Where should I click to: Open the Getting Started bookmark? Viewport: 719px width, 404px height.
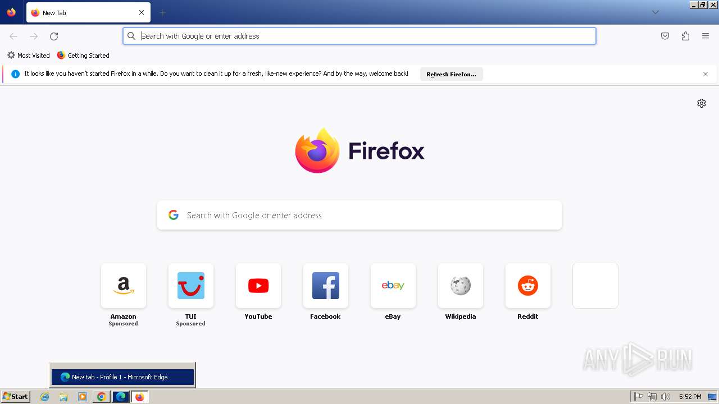(x=83, y=56)
